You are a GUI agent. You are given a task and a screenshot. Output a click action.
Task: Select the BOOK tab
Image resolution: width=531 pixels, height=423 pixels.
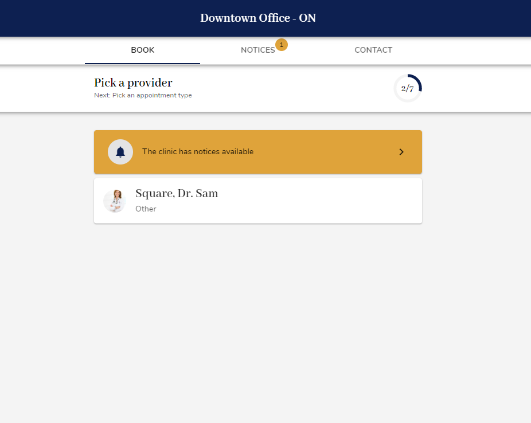click(x=142, y=50)
